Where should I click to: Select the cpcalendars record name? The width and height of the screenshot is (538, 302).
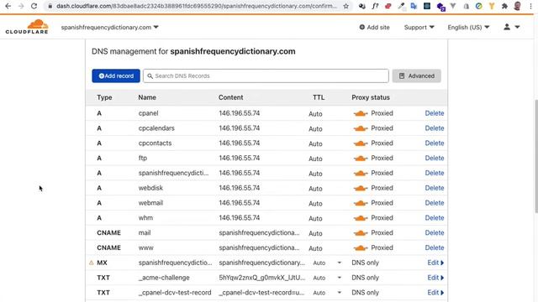coord(156,128)
